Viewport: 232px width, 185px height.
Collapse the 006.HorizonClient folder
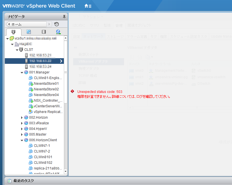[22, 140]
